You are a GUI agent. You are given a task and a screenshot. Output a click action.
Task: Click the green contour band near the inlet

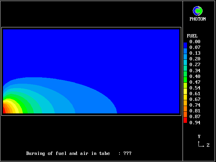pyautogui.click(x=27, y=107)
